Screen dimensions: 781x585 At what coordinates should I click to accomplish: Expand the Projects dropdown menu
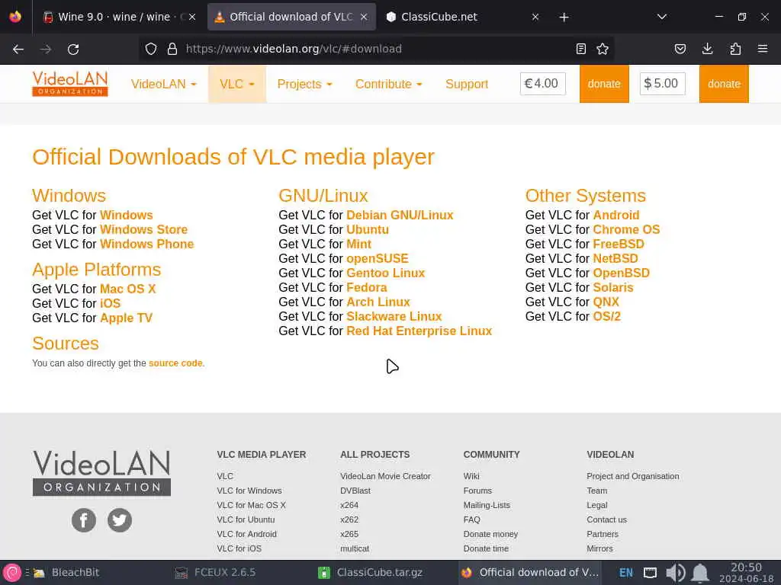pyautogui.click(x=305, y=84)
